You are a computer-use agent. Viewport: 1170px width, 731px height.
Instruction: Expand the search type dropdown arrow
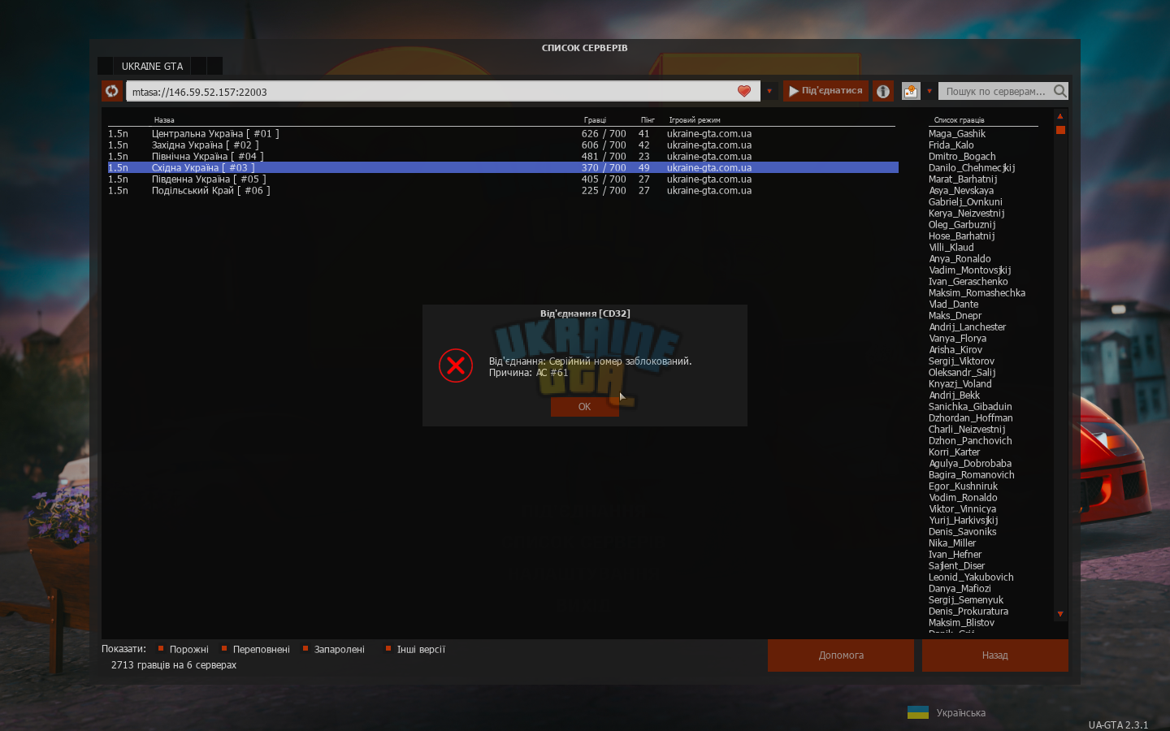point(929,91)
